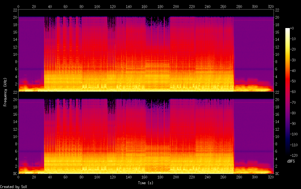The width and height of the screenshot is (301, 189).
Task: Click the 'Time (s)' axis label
Action: tap(146, 183)
